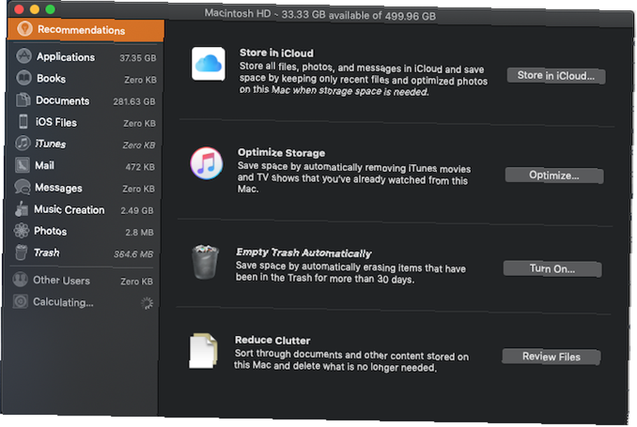Click the iOS Files phone icon
This screenshot has height=427, width=637.
point(23,122)
